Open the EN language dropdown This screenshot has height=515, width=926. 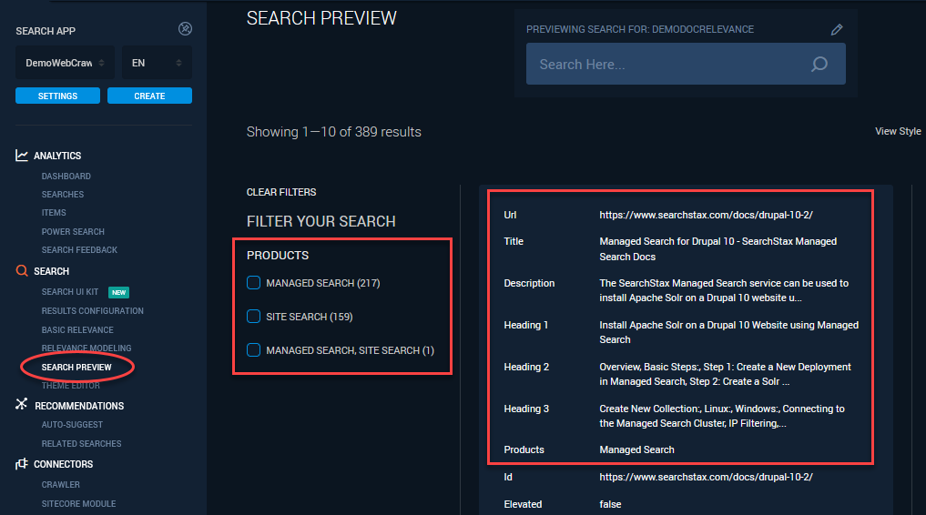click(x=157, y=63)
